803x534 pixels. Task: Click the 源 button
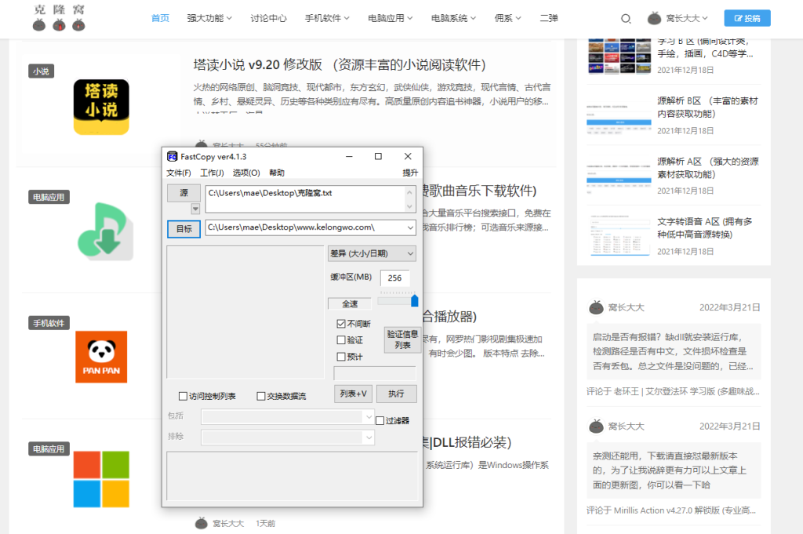(x=183, y=193)
